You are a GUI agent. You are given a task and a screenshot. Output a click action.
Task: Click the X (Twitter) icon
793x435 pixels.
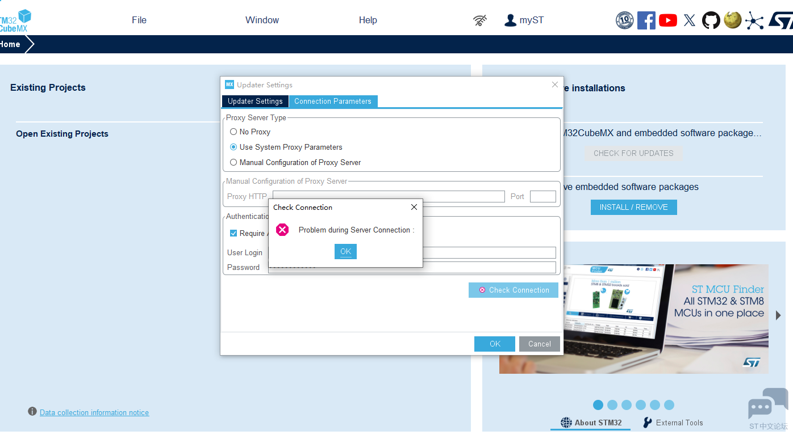point(689,20)
